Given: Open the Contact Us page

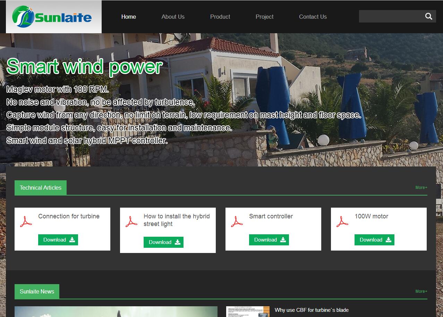Looking at the screenshot, I should [x=313, y=17].
